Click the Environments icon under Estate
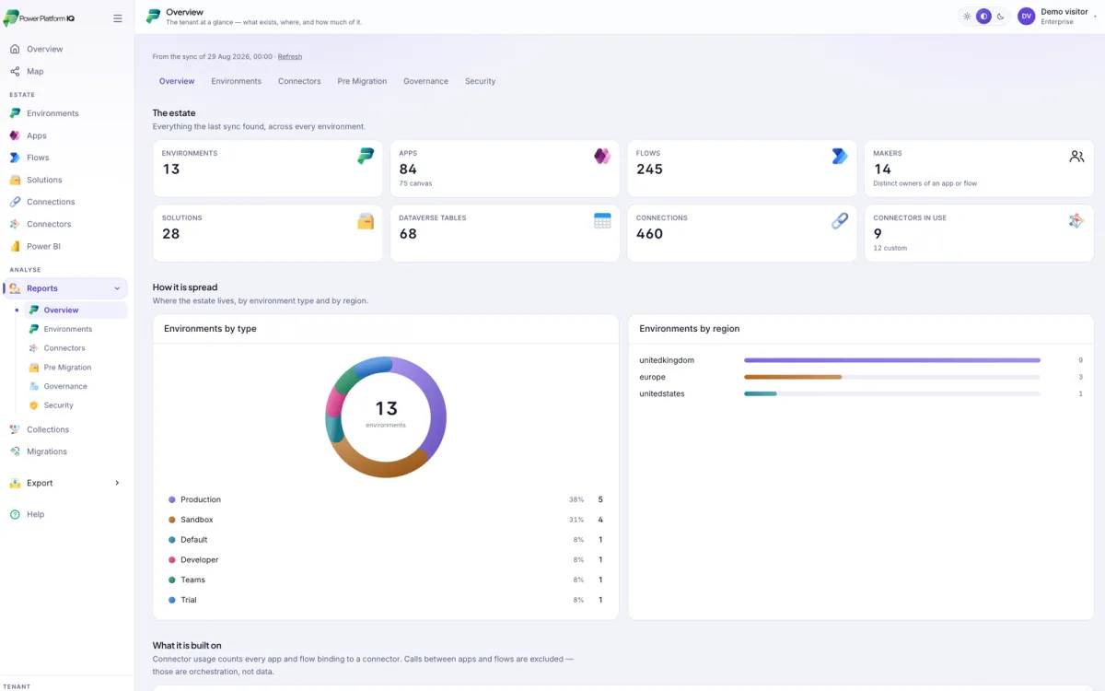The width and height of the screenshot is (1105, 691). [x=15, y=113]
